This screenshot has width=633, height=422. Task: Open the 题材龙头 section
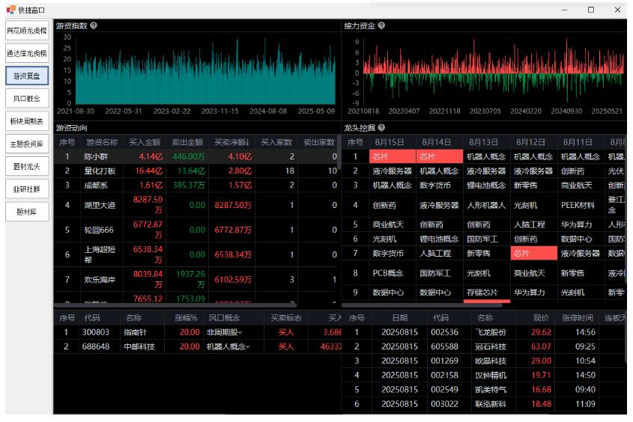[27, 166]
